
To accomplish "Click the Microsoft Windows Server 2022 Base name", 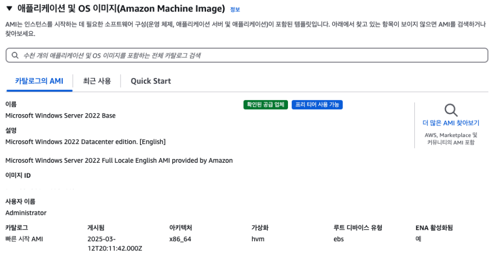I will 60,116.
